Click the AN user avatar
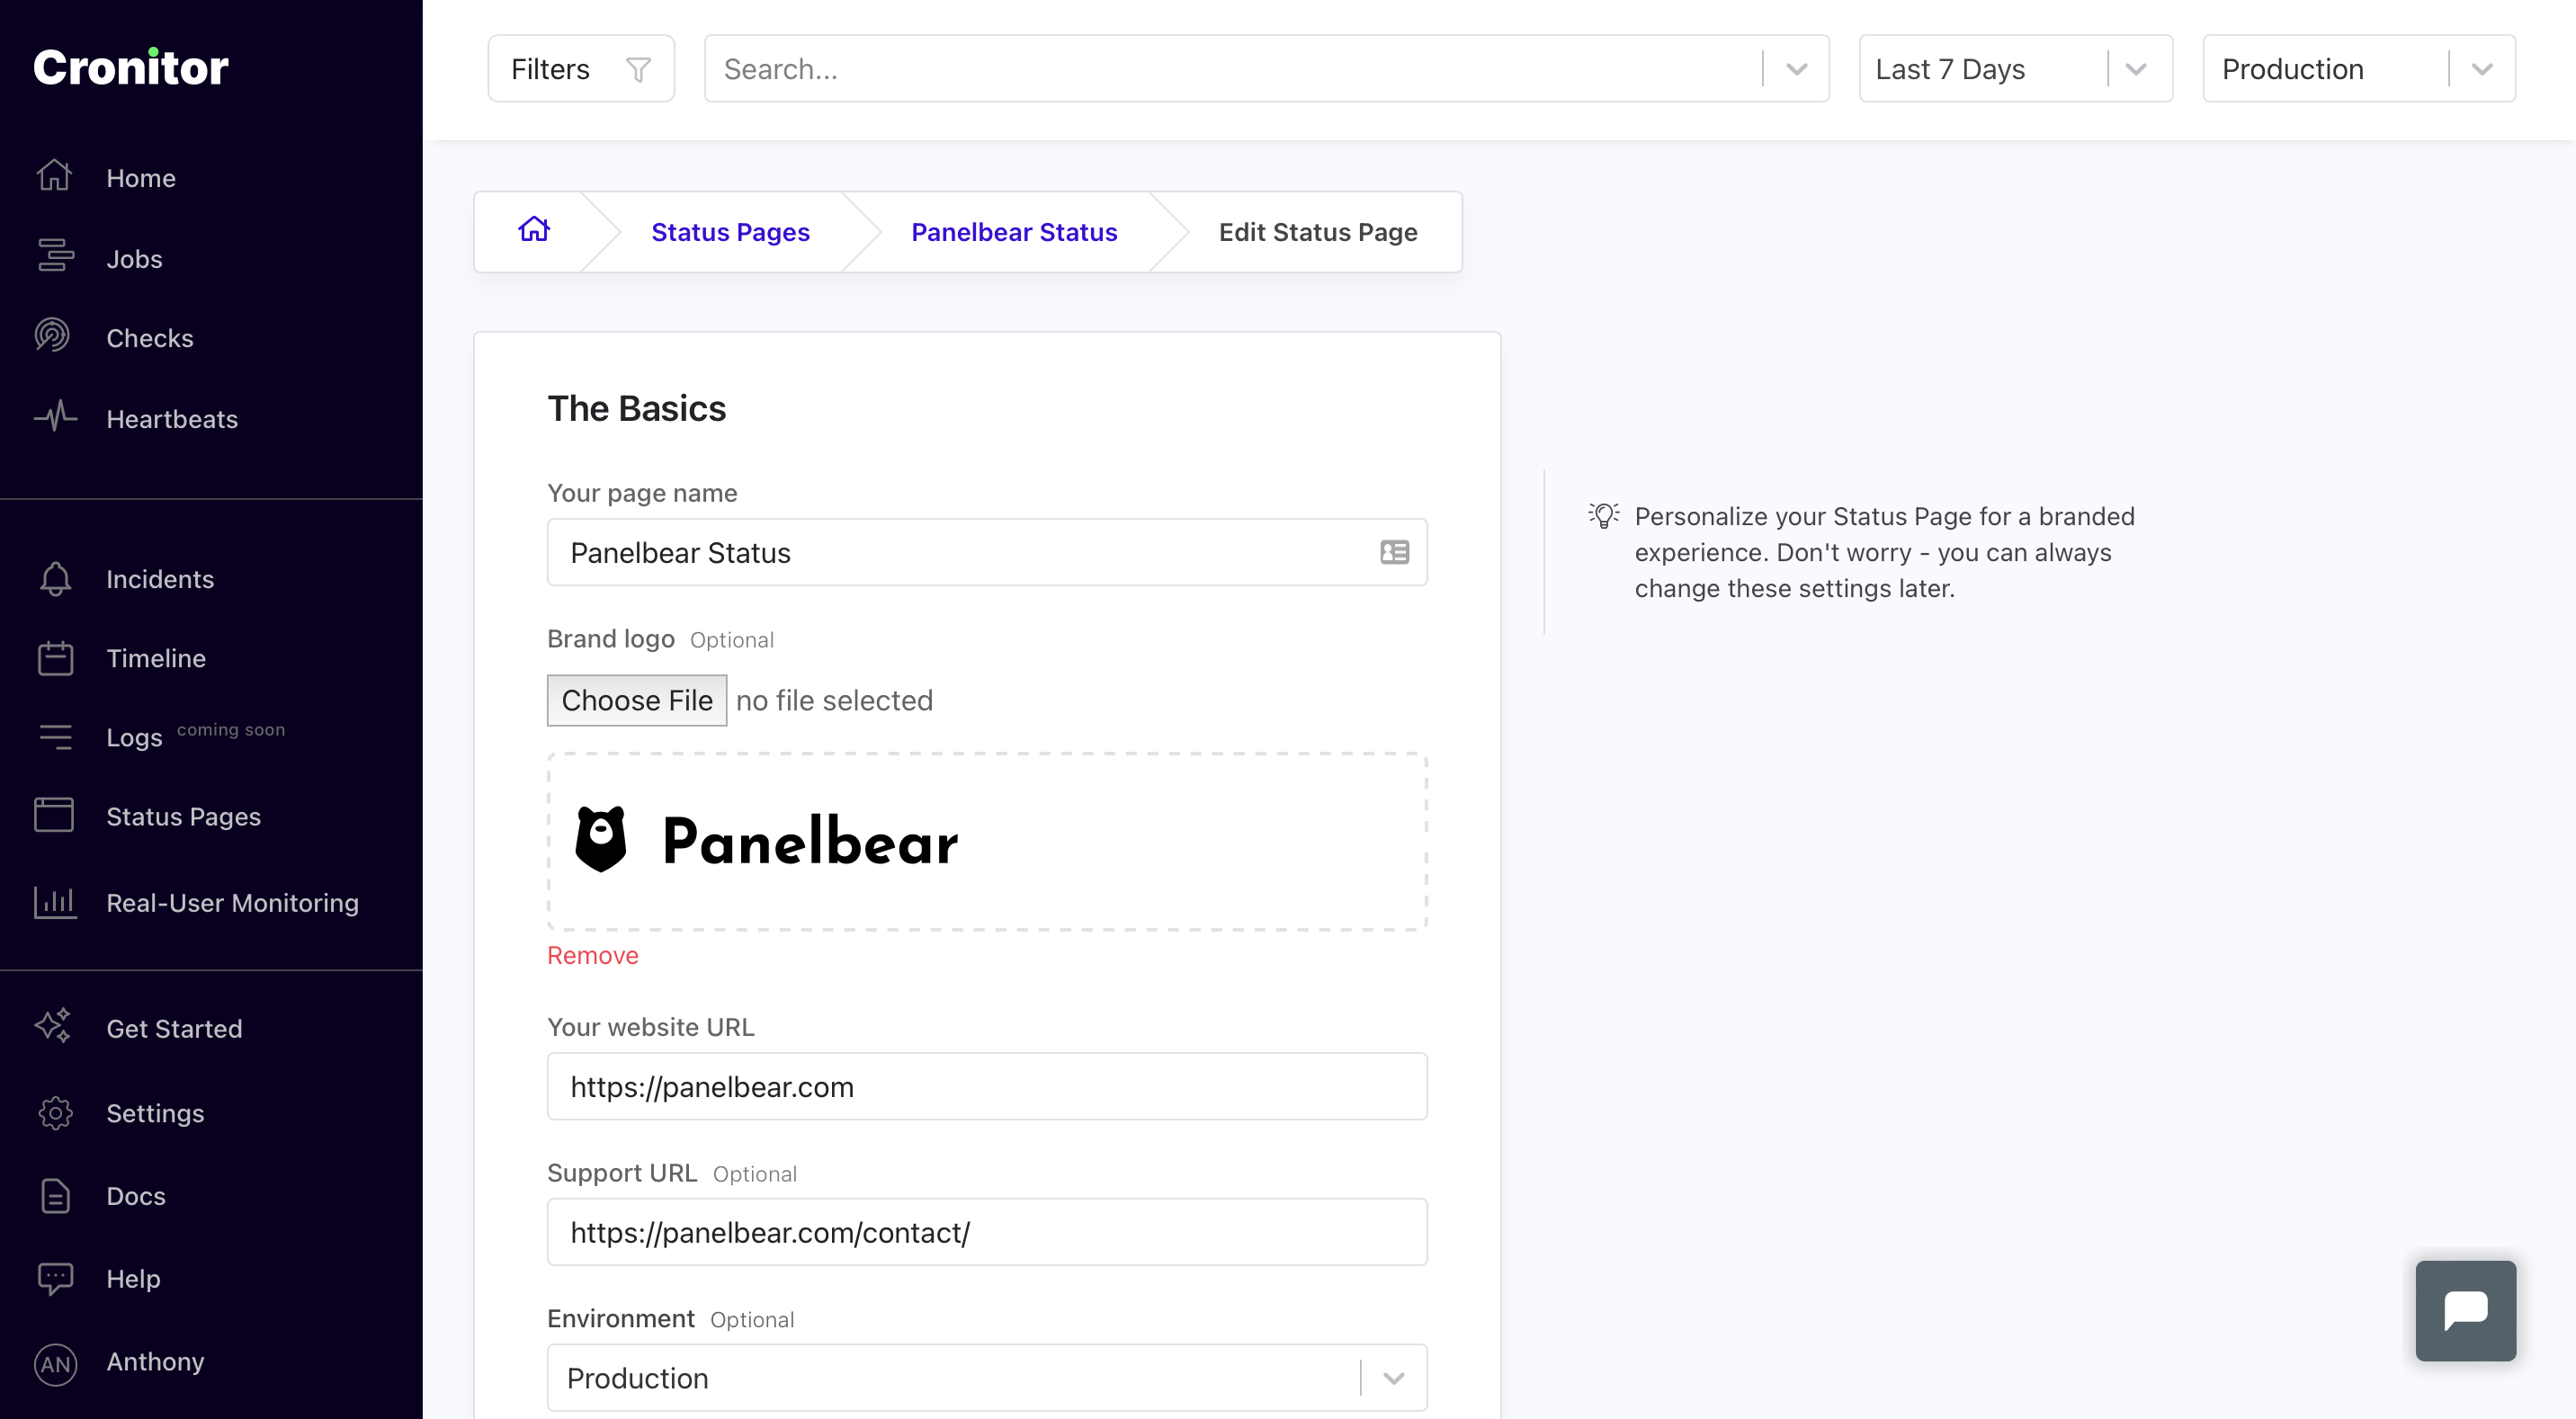The image size is (2576, 1419). pyautogui.click(x=55, y=1364)
